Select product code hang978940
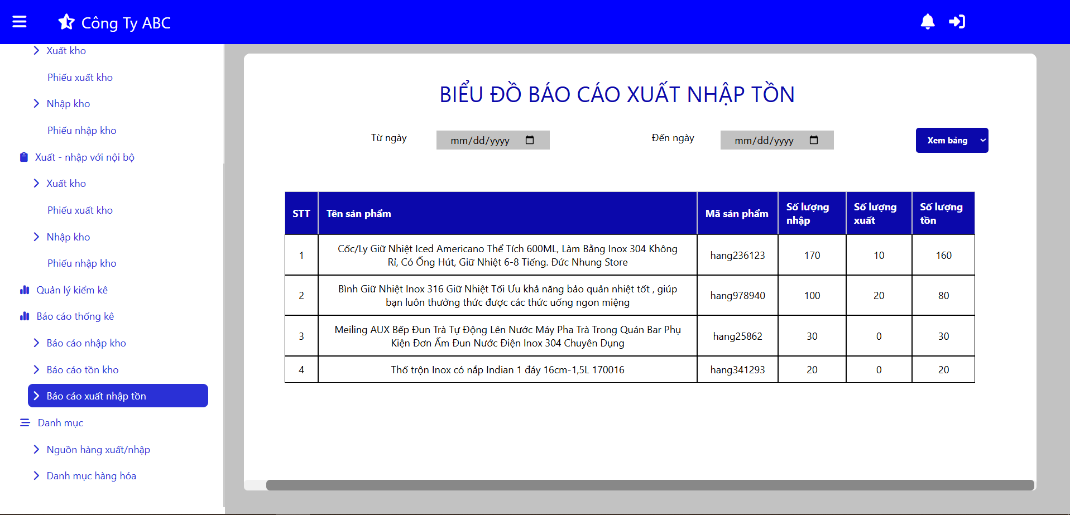This screenshot has width=1070, height=515. pyautogui.click(x=737, y=296)
